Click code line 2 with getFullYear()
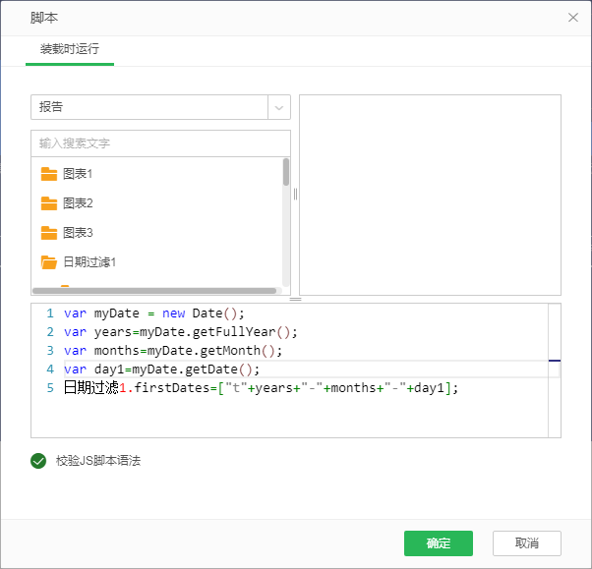This screenshot has height=569, width=592. [x=181, y=332]
